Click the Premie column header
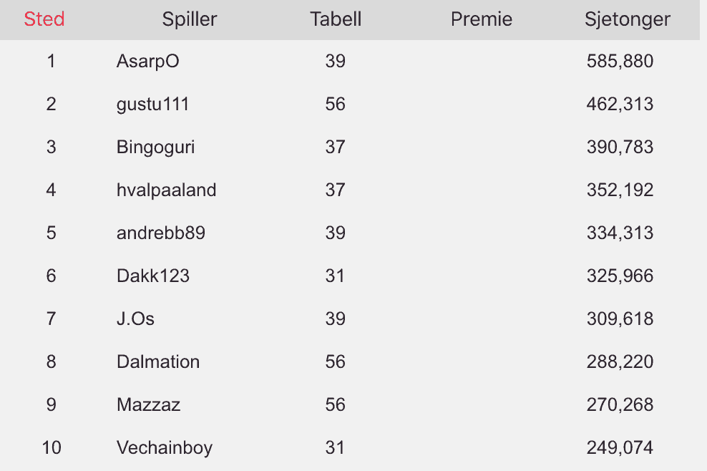The image size is (707, 471). [x=482, y=19]
